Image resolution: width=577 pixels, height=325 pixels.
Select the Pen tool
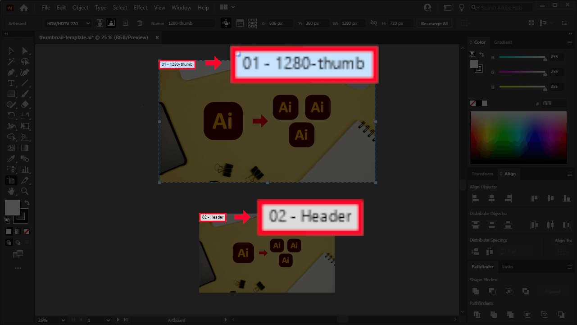coord(11,72)
